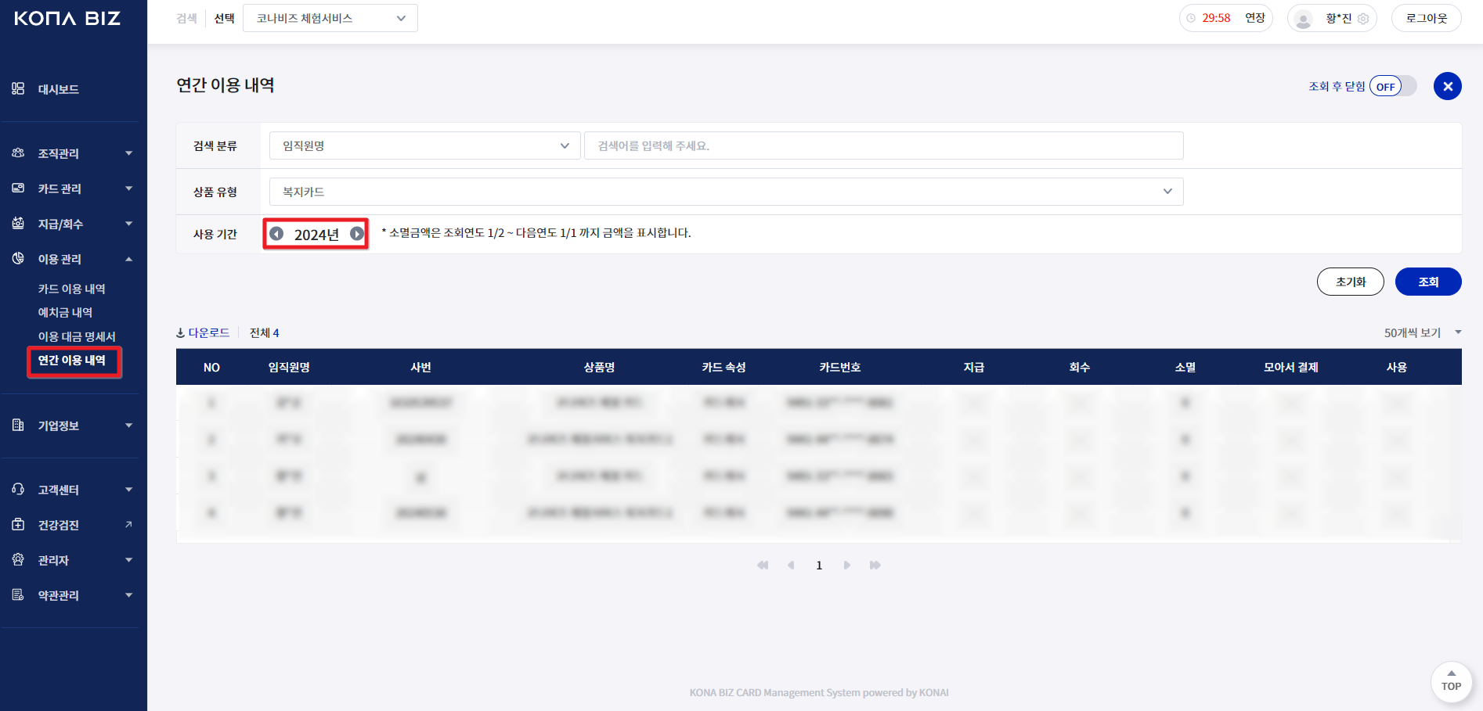Click the 지급 column header
1483x711 pixels.
[974, 367]
